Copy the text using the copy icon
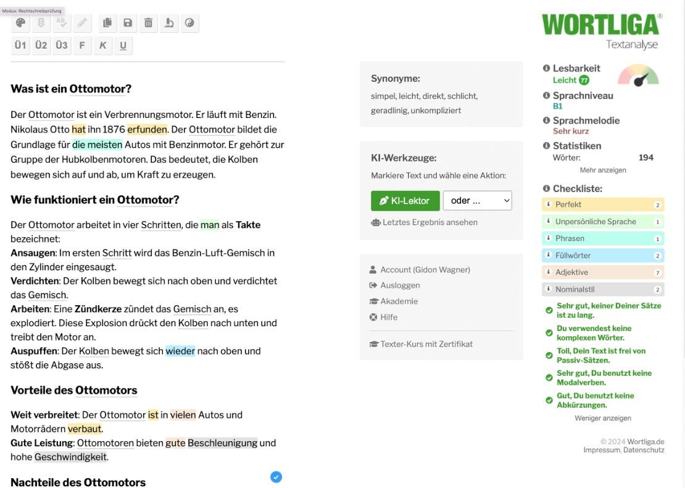 (x=107, y=23)
